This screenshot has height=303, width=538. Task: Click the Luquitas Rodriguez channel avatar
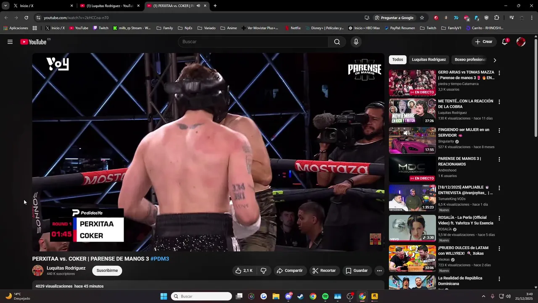(38, 271)
